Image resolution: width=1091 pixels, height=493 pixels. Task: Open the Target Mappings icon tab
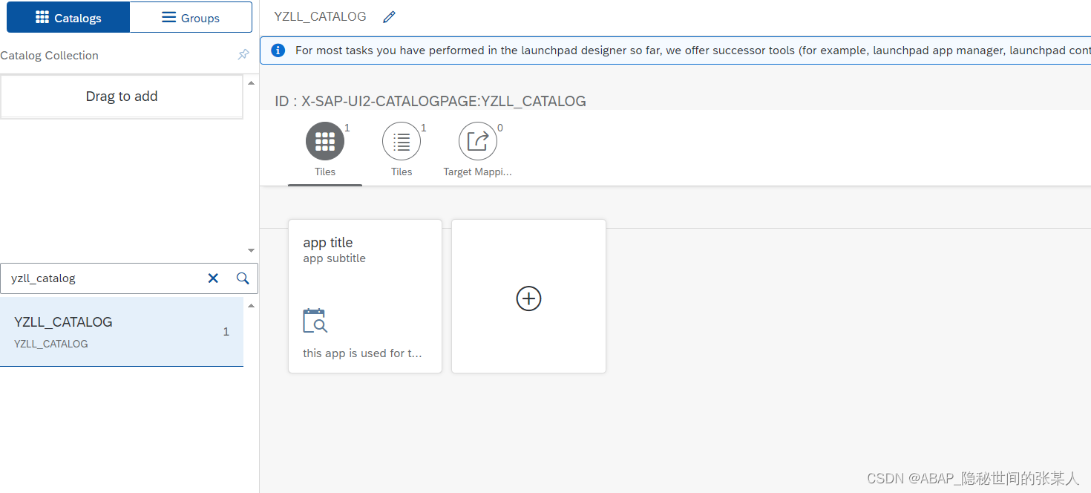tap(478, 141)
